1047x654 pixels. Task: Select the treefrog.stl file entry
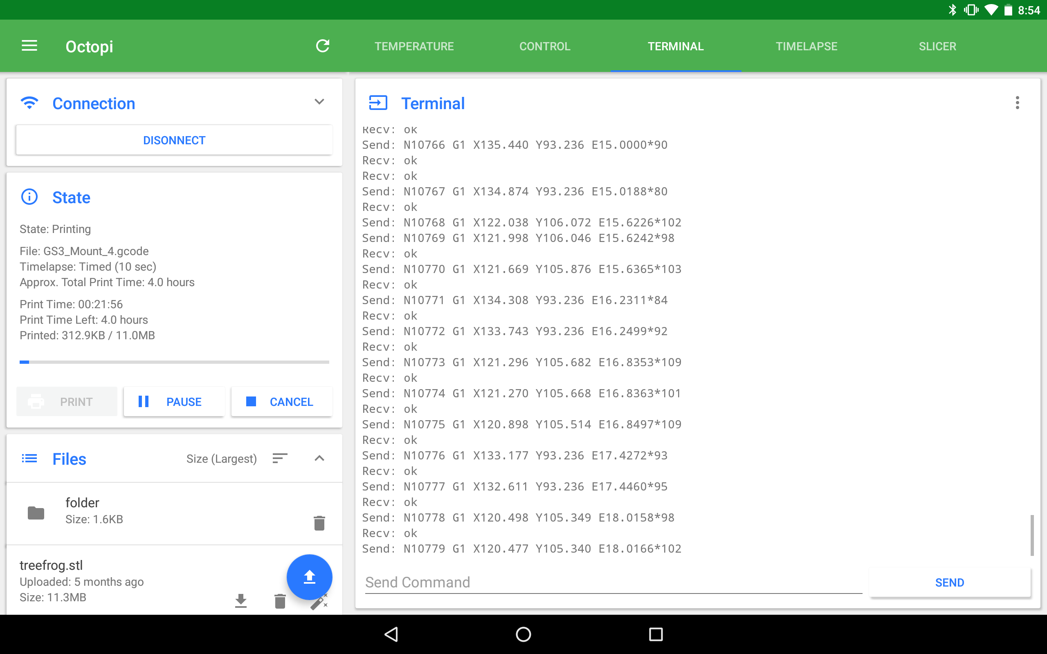coord(174,580)
